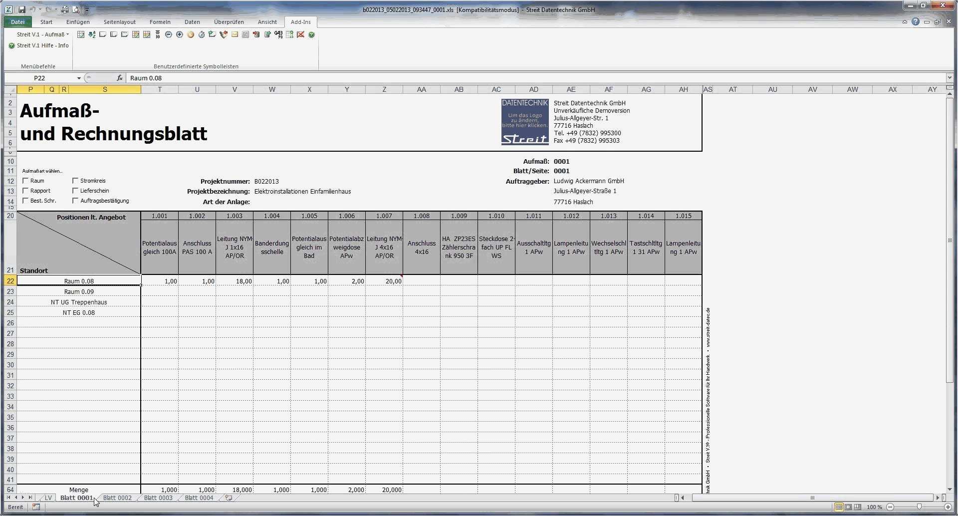Enable the Auftragsbestätigung checkbox

click(x=76, y=201)
